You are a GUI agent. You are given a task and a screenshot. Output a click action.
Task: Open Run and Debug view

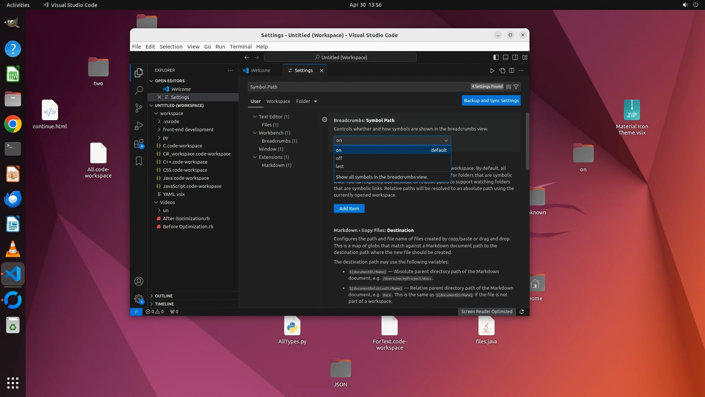point(139,126)
